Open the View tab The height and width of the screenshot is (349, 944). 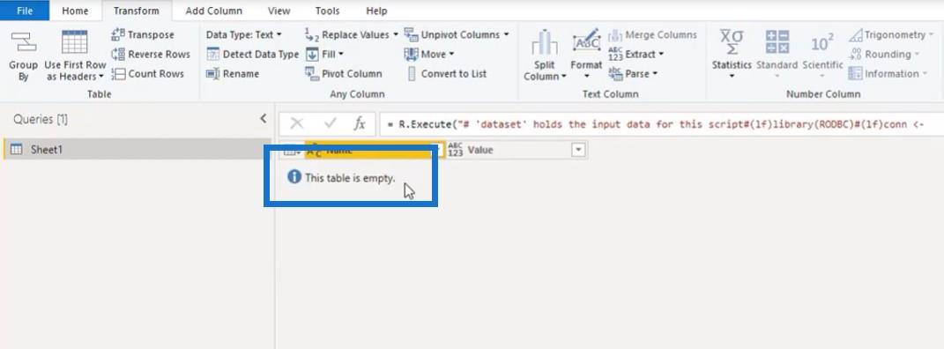click(279, 11)
